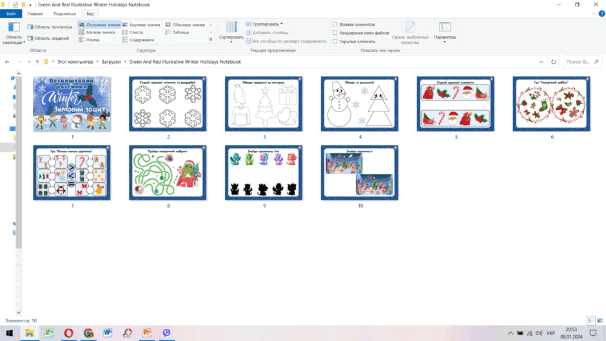The width and height of the screenshot is (606, 341).
Task: Open the notification center icon
Action: coord(593,333)
